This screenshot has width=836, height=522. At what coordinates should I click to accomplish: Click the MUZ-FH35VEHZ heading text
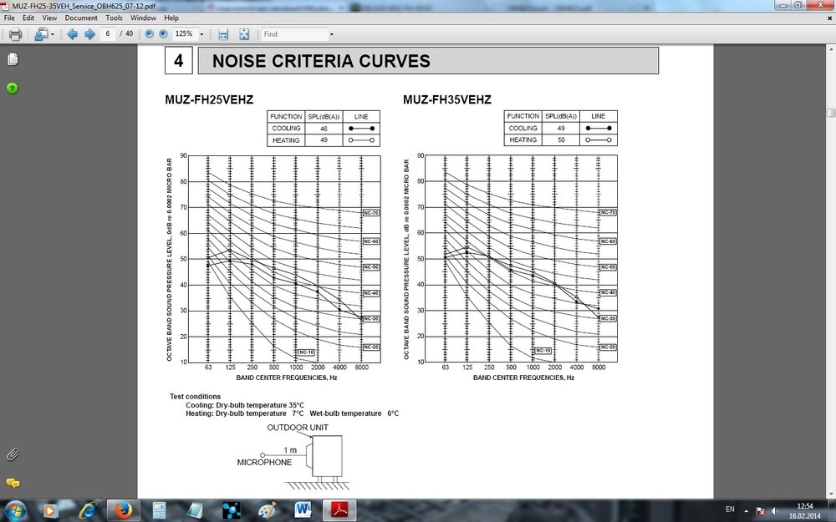[446, 99]
